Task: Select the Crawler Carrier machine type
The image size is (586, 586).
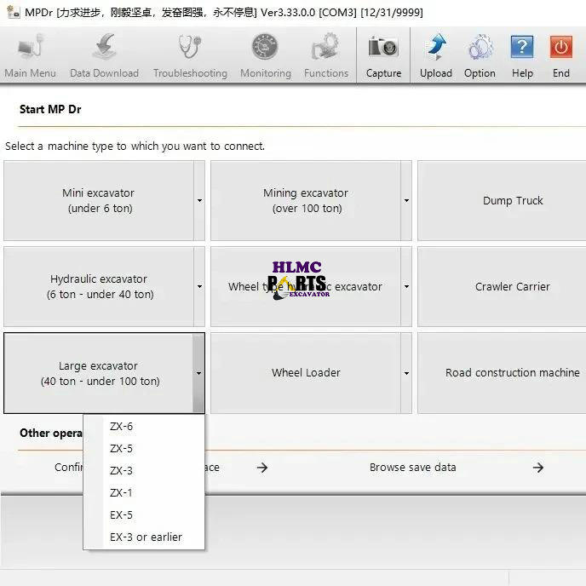Action: [x=512, y=287]
